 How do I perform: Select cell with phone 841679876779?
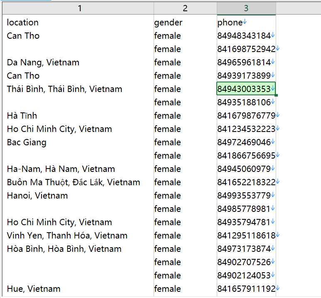(246, 116)
